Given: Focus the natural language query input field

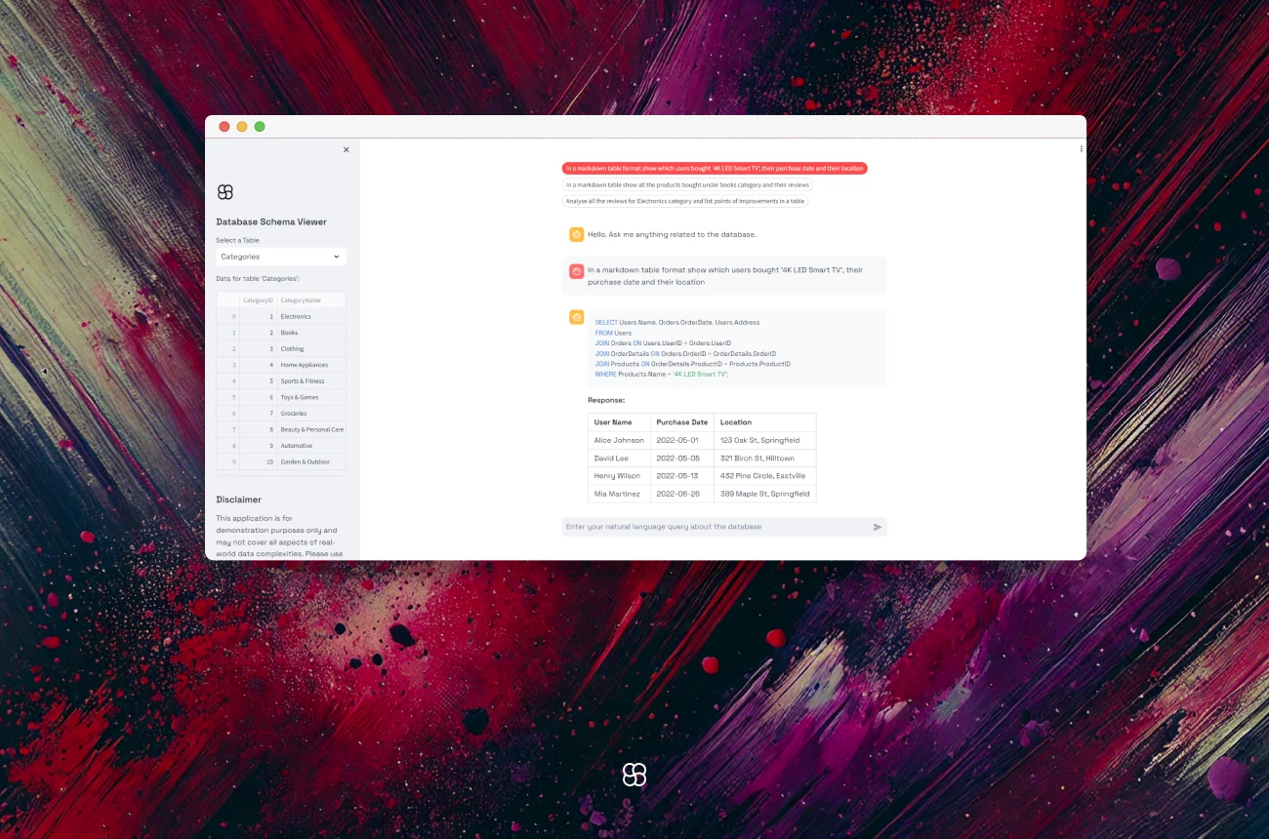Looking at the screenshot, I should 717,527.
